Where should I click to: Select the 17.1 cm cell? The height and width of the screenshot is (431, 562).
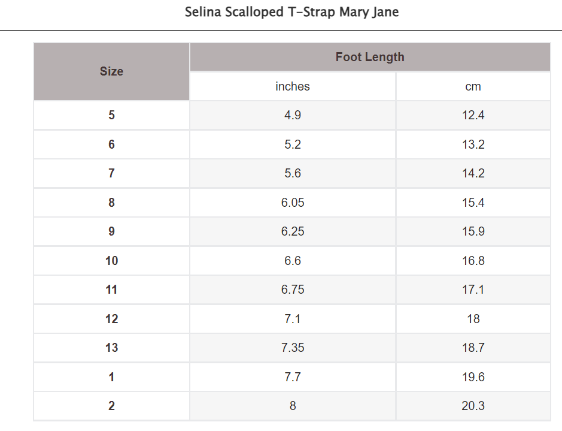pos(473,290)
